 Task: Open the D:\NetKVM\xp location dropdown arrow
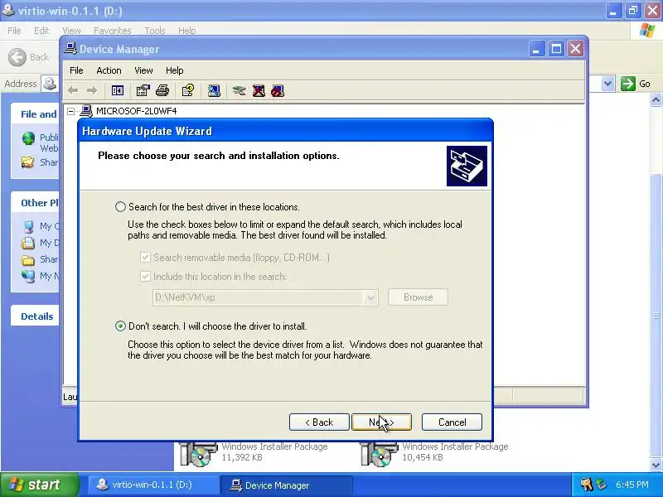click(370, 297)
